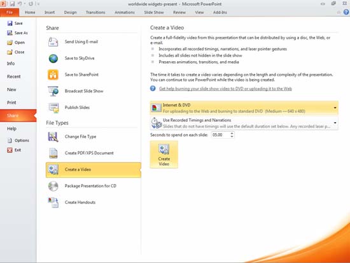Decrease seconds per slide with down arrow
The height and width of the screenshot is (263, 350).
pyautogui.click(x=232, y=136)
